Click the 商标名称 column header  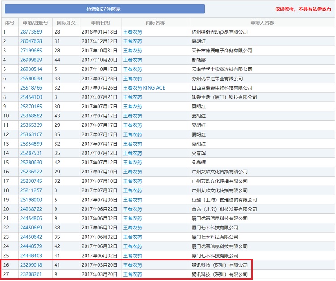[155, 23]
